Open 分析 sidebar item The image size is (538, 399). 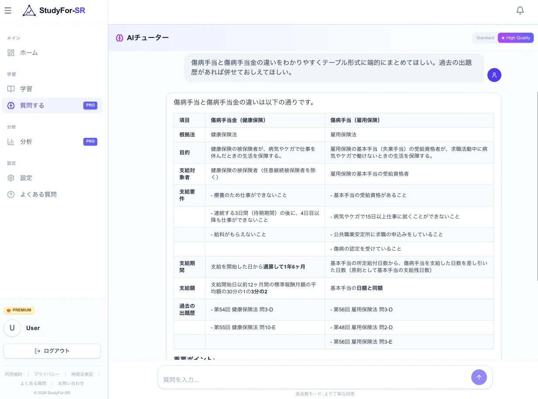(x=52, y=142)
